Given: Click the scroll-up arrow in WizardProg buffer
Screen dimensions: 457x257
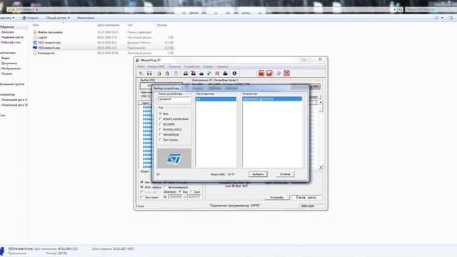Looking at the screenshot, I should pos(321,102).
